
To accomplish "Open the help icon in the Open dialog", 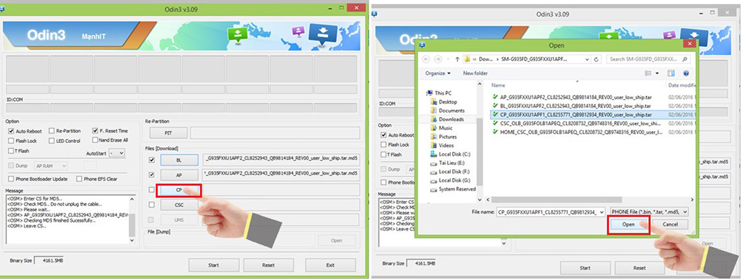I will 686,73.
